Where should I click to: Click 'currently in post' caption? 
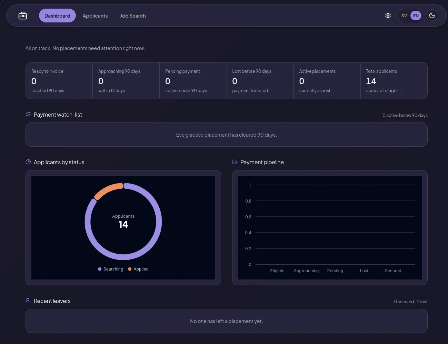(315, 90)
